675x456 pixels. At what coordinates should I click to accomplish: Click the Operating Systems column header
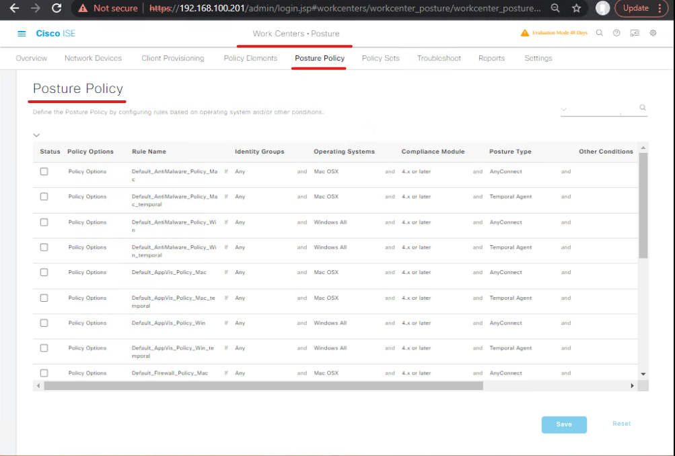344,152
